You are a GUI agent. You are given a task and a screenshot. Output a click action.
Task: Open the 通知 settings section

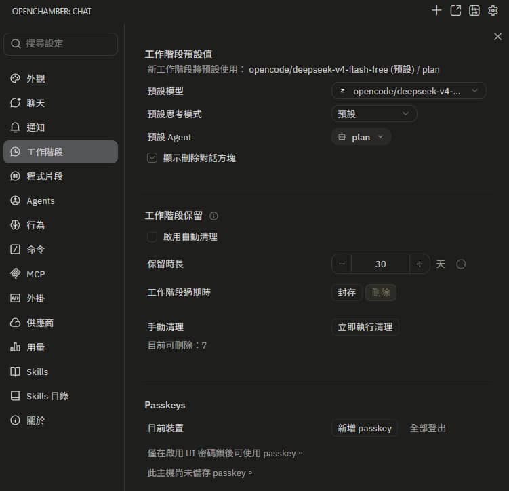pyautogui.click(x=60, y=127)
